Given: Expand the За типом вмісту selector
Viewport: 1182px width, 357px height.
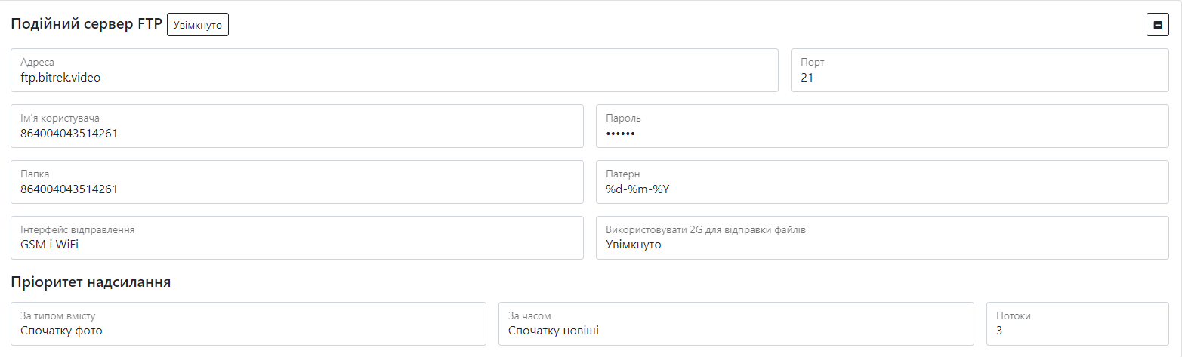Looking at the screenshot, I should click(248, 324).
